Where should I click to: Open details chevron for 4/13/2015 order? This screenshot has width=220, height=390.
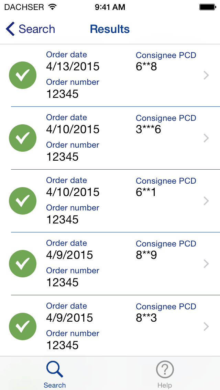tap(206, 75)
